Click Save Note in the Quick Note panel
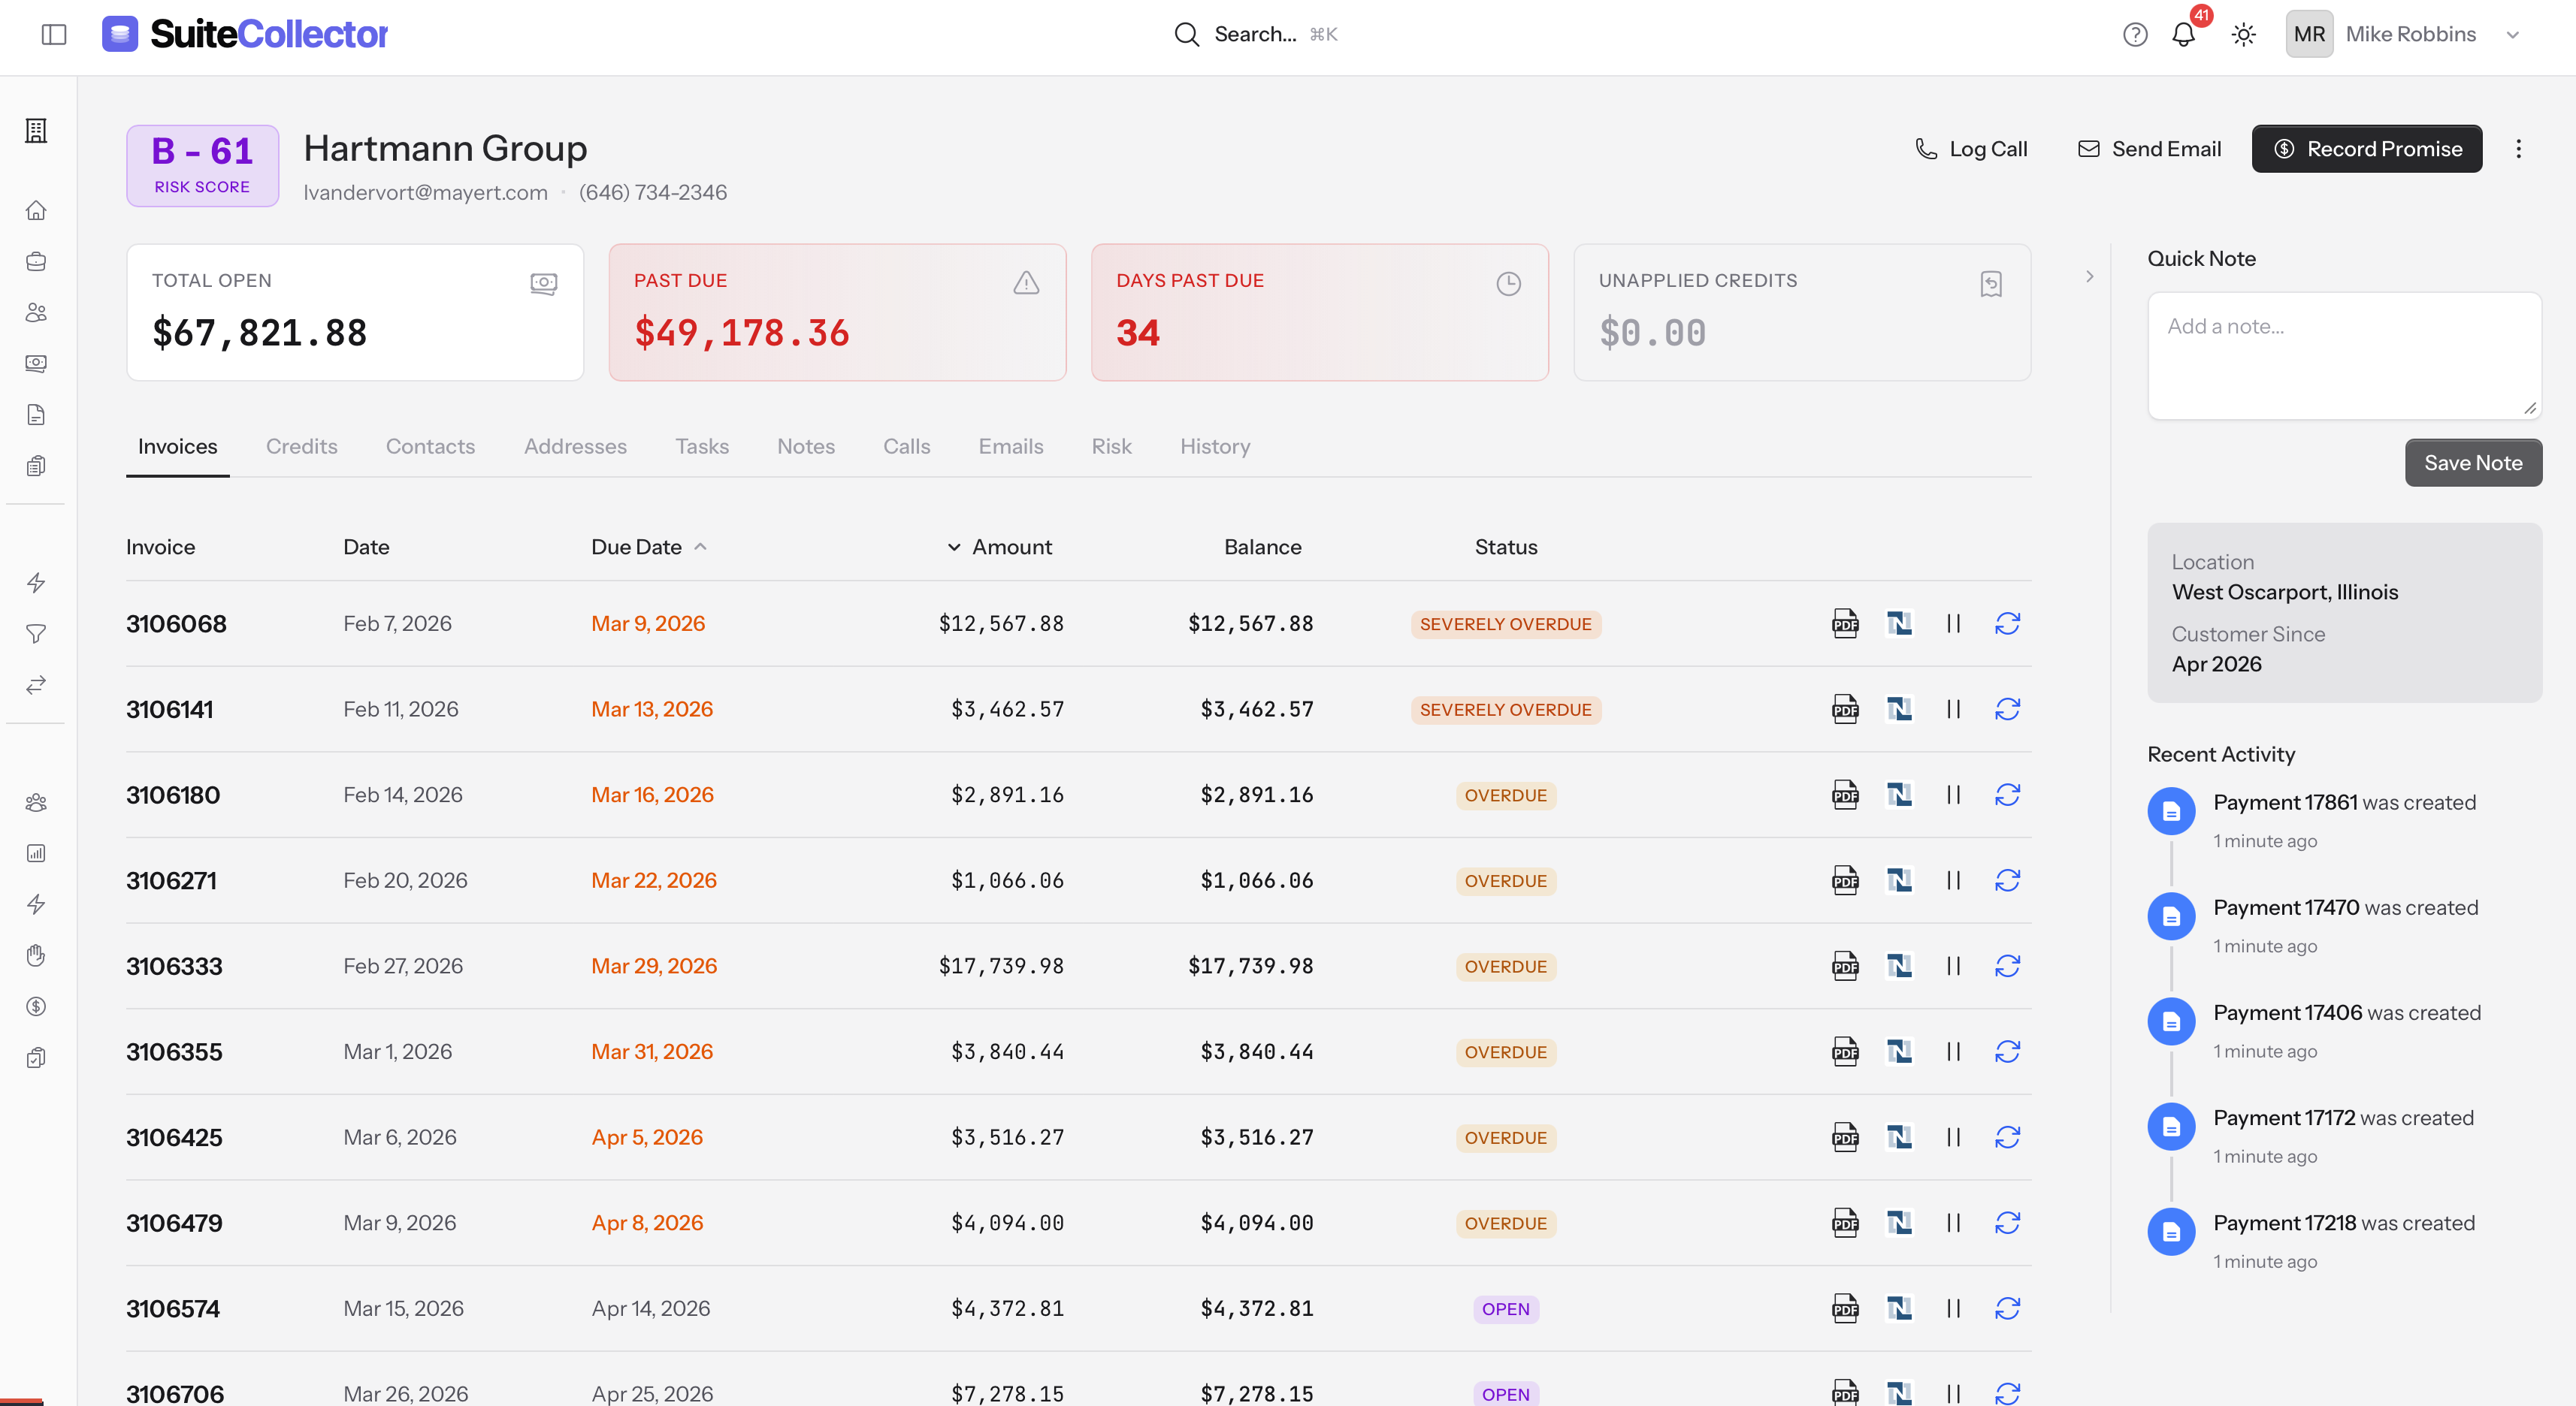Image resolution: width=2576 pixels, height=1406 pixels. pos(2472,462)
